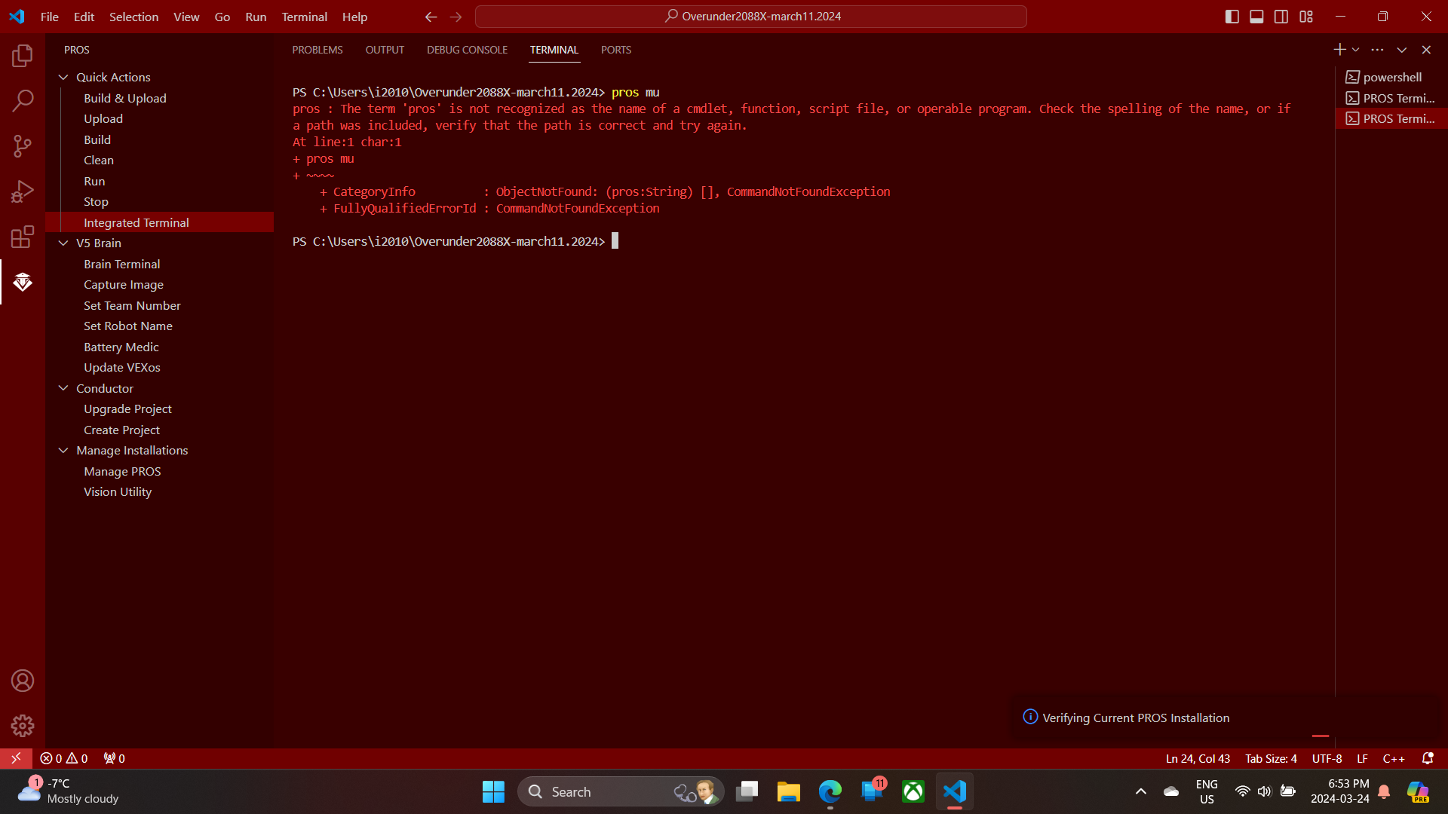Click Capture Image under V5 Brain
The image size is (1448, 814).
124,284
